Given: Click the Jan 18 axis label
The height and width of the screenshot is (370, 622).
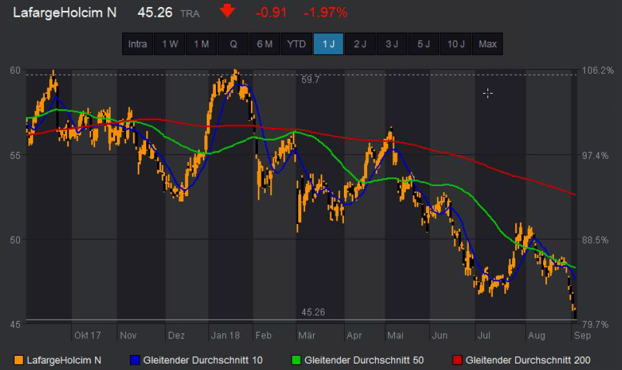Looking at the screenshot, I should click(x=225, y=336).
